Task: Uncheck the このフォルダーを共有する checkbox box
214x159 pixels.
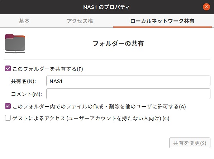Action: [x=8, y=69]
